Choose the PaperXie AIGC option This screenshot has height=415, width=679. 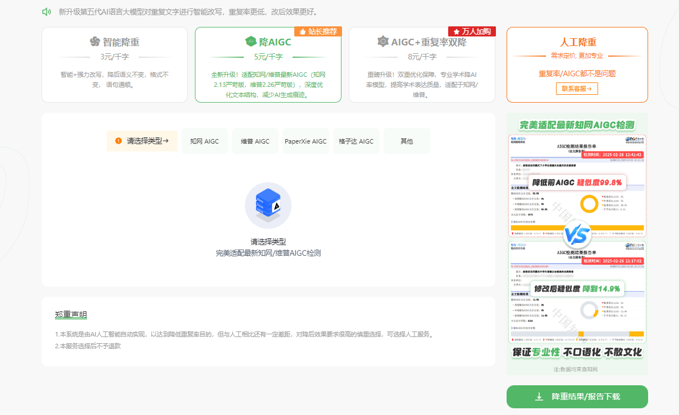305,141
